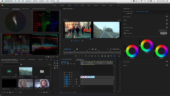This screenshot has height=96, width=170.
Task: Add marker in Program monitor transport
Action: click(76, 56)
